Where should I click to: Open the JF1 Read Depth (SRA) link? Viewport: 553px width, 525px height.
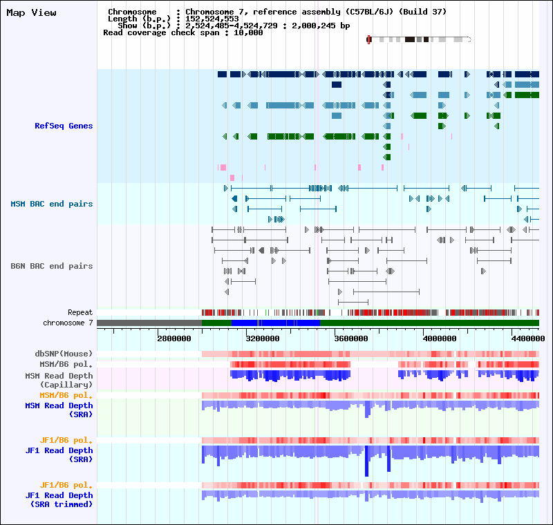[x=59, y=455]
